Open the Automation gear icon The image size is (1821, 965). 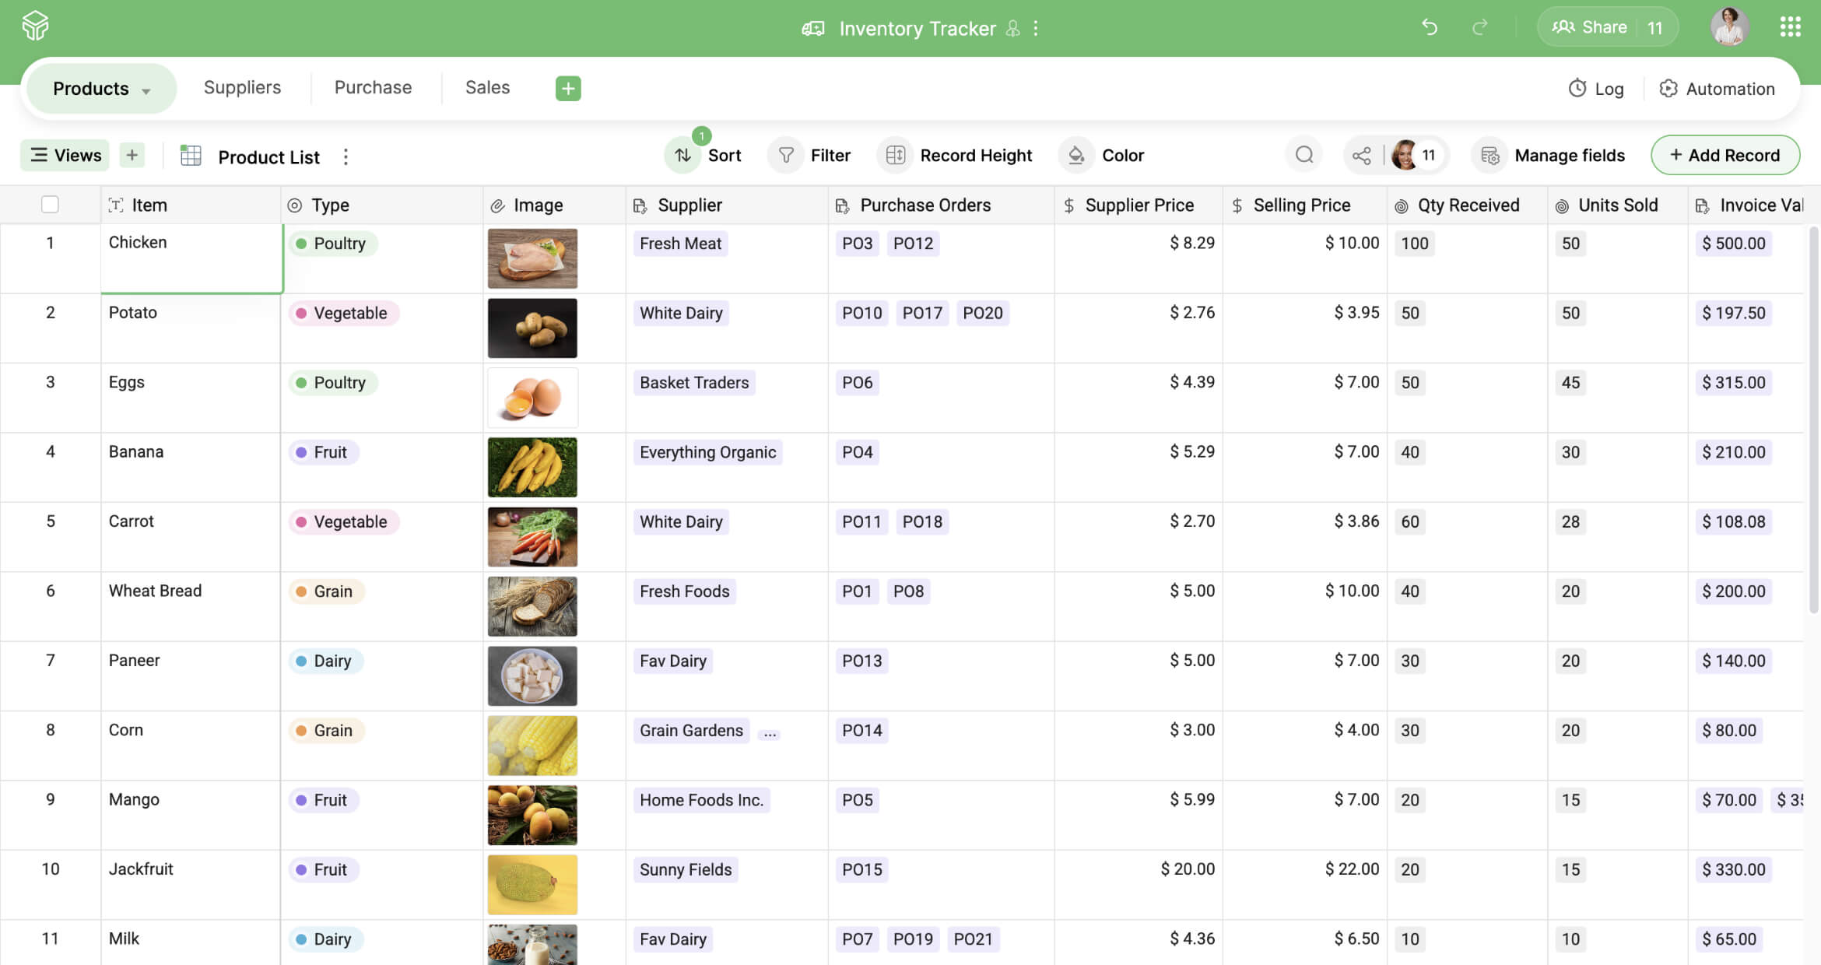1668,89
